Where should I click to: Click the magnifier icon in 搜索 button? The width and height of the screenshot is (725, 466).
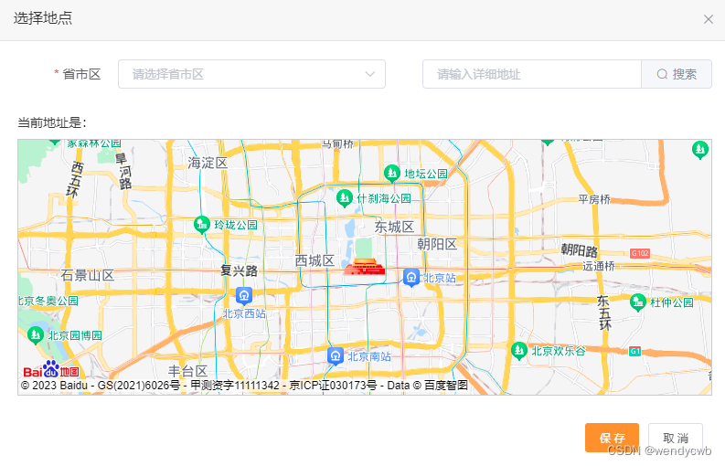pyautogui.click(x=662, y=74)
